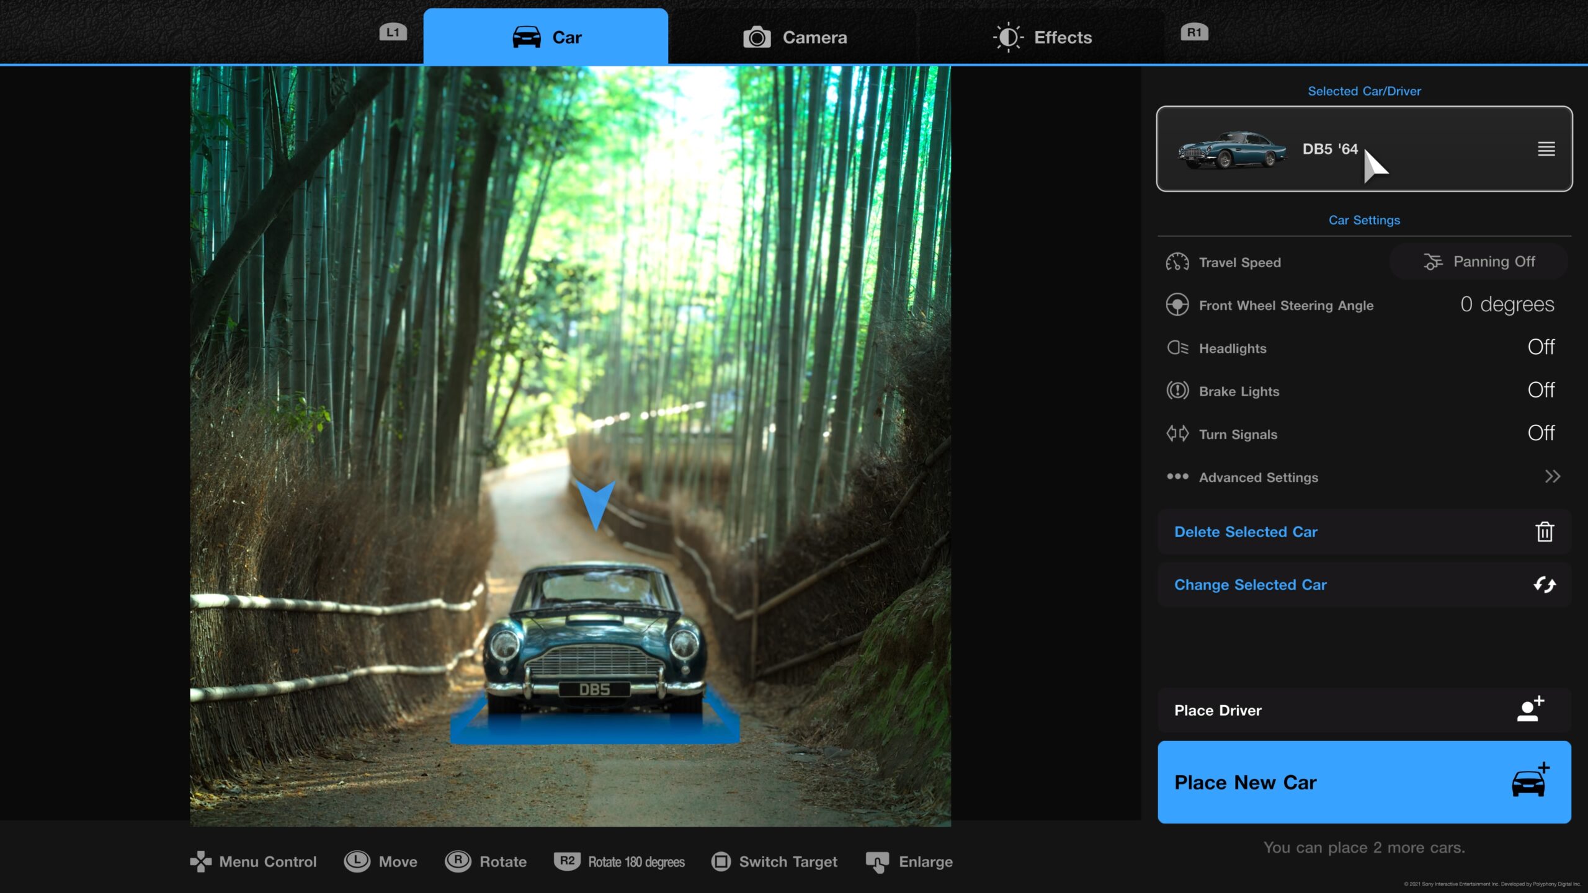Click the square Switch Target icon
The image size is (1588, 893).
click(721, 861)
